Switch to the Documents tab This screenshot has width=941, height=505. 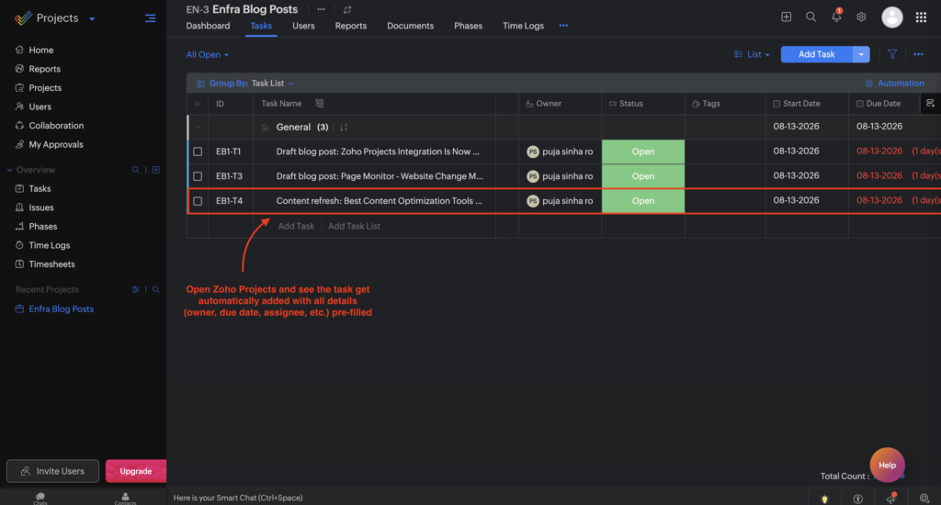click(x=410, y=26)
